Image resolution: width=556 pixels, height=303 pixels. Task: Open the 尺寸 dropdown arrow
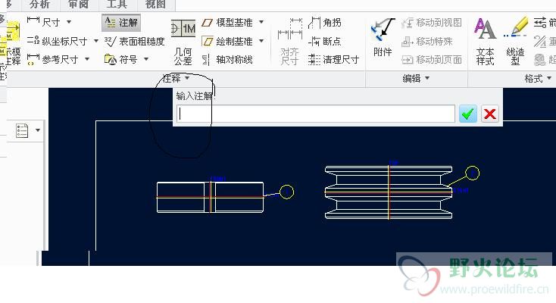pos(69,22)
